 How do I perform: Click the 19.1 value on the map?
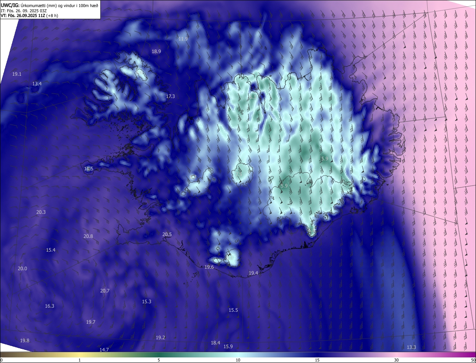(x=17, y=74)
